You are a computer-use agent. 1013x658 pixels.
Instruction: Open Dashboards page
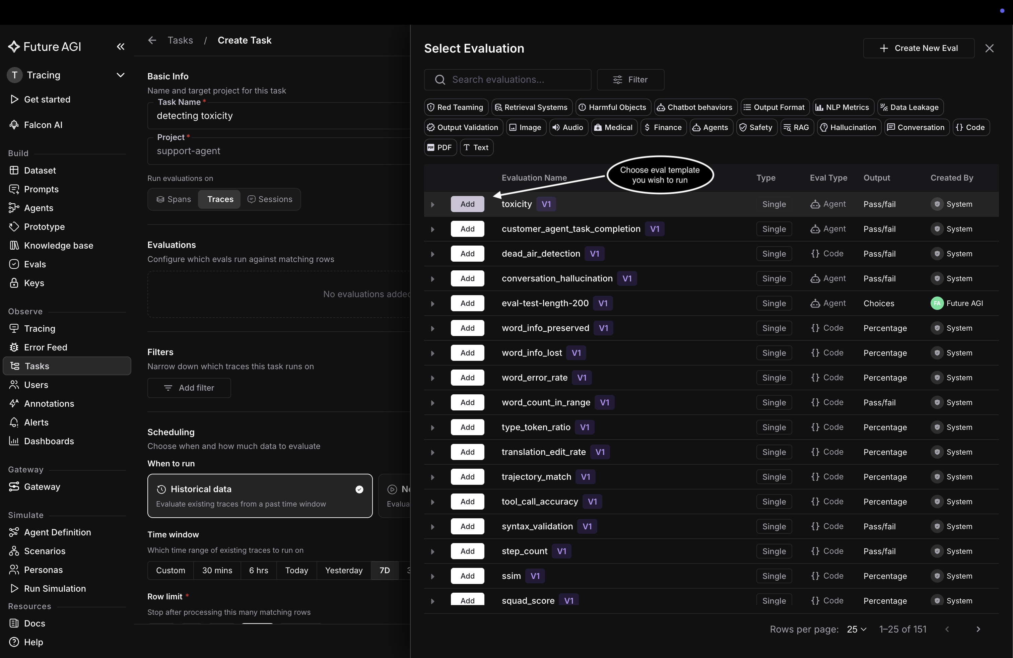point(49,441)
